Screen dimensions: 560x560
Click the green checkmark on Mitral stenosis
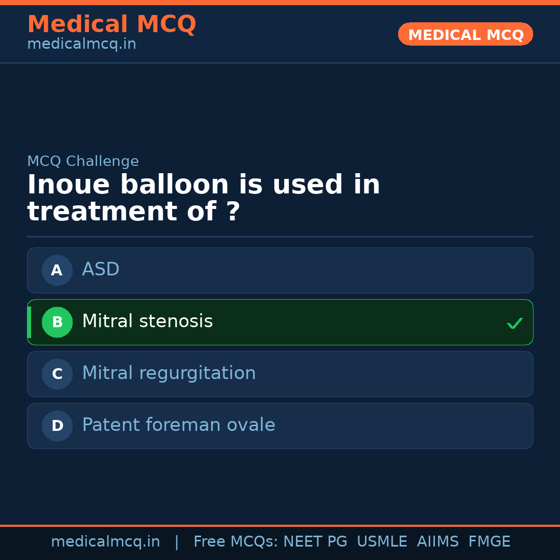(x=514, y=323)
